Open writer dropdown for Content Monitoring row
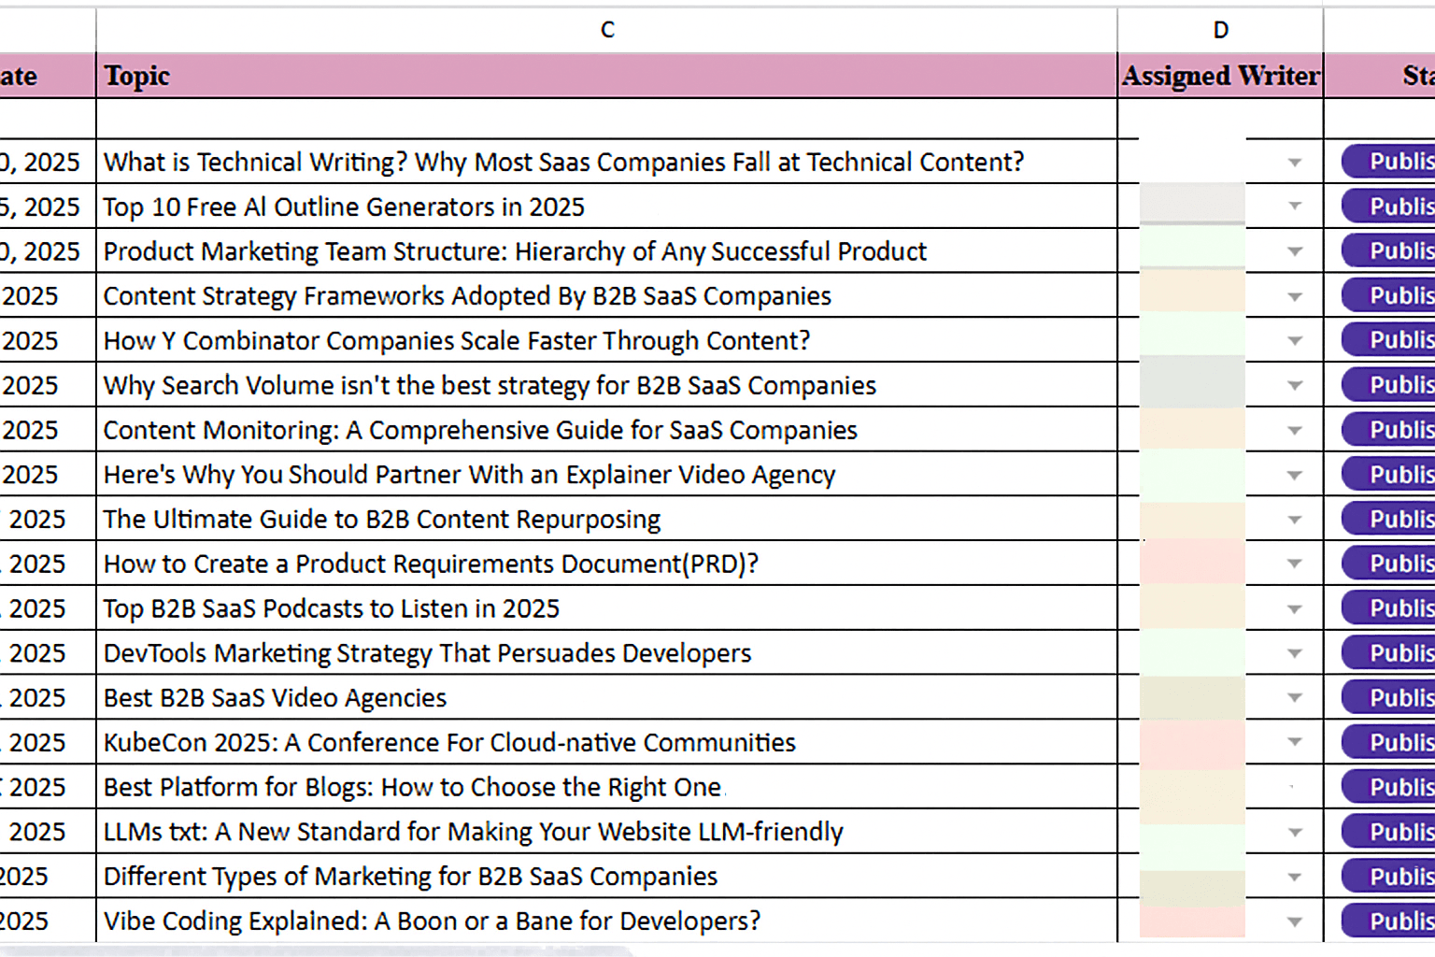1435x957 pixels. coord(1295,431)
